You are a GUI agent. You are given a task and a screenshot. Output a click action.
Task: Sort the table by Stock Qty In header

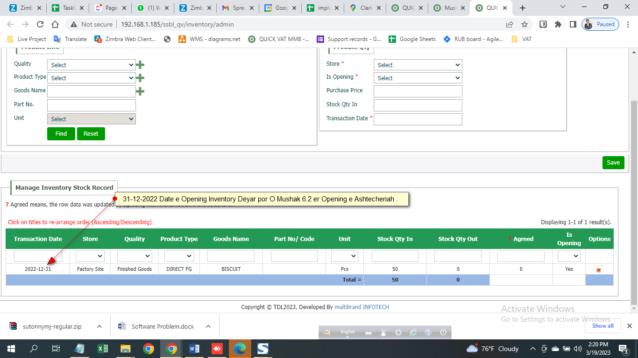point(395,239)
